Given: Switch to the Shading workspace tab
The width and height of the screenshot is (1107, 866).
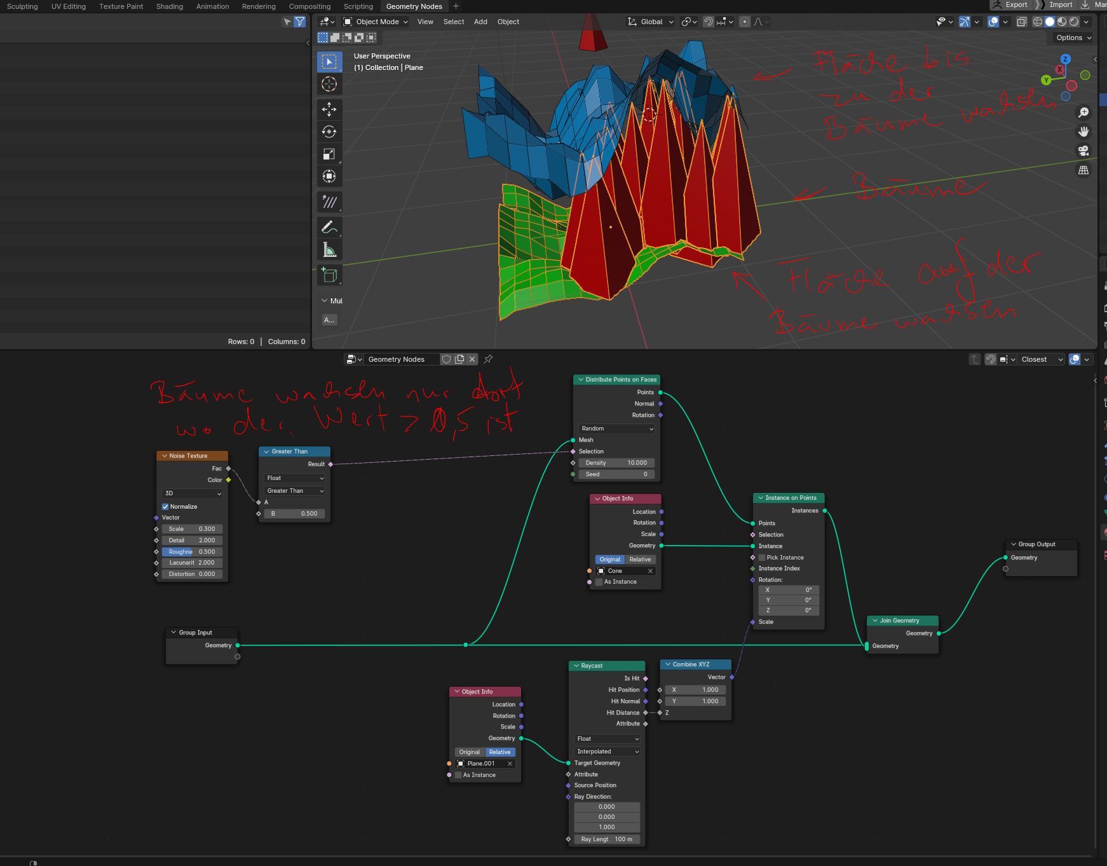Looking at the screenshot, I should (169, 6).
